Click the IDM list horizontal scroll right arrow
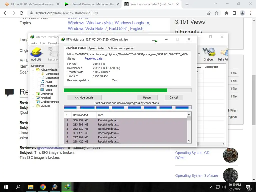The height and width of the screenshot is (192, 256). [x=223, y=144]
